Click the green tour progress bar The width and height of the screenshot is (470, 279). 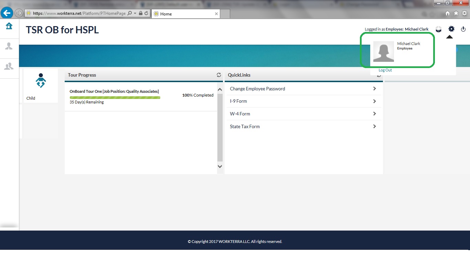(x=115, y=98)
